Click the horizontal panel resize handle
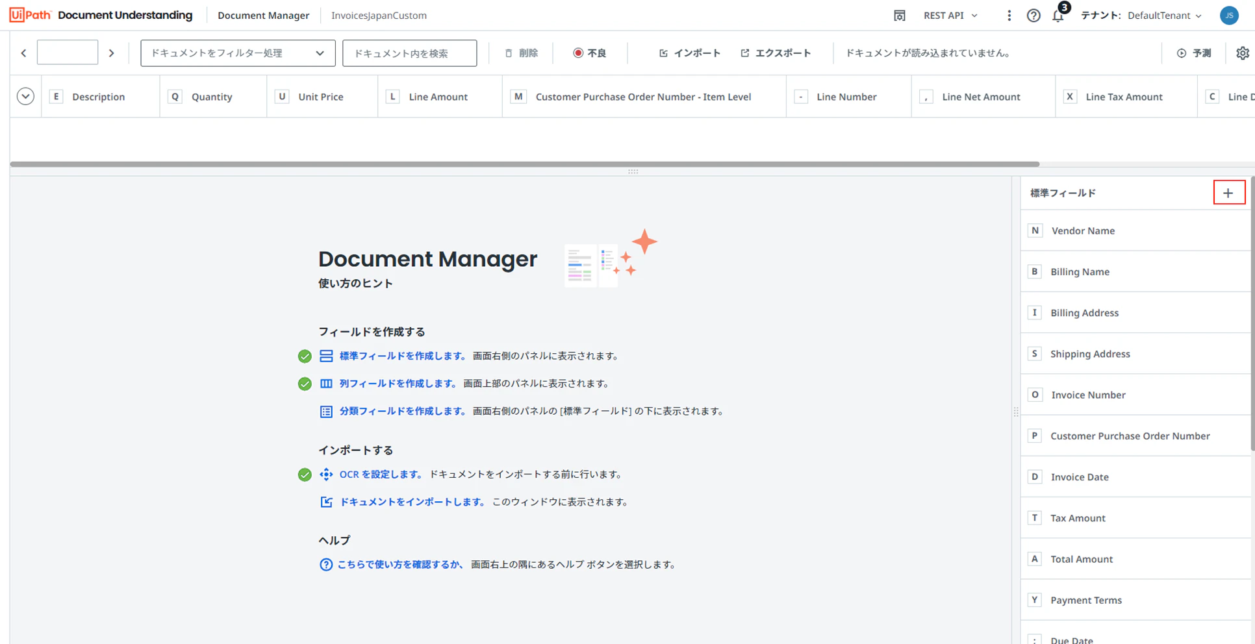The height and width of the screenshot is (644, 1255). 633,172
